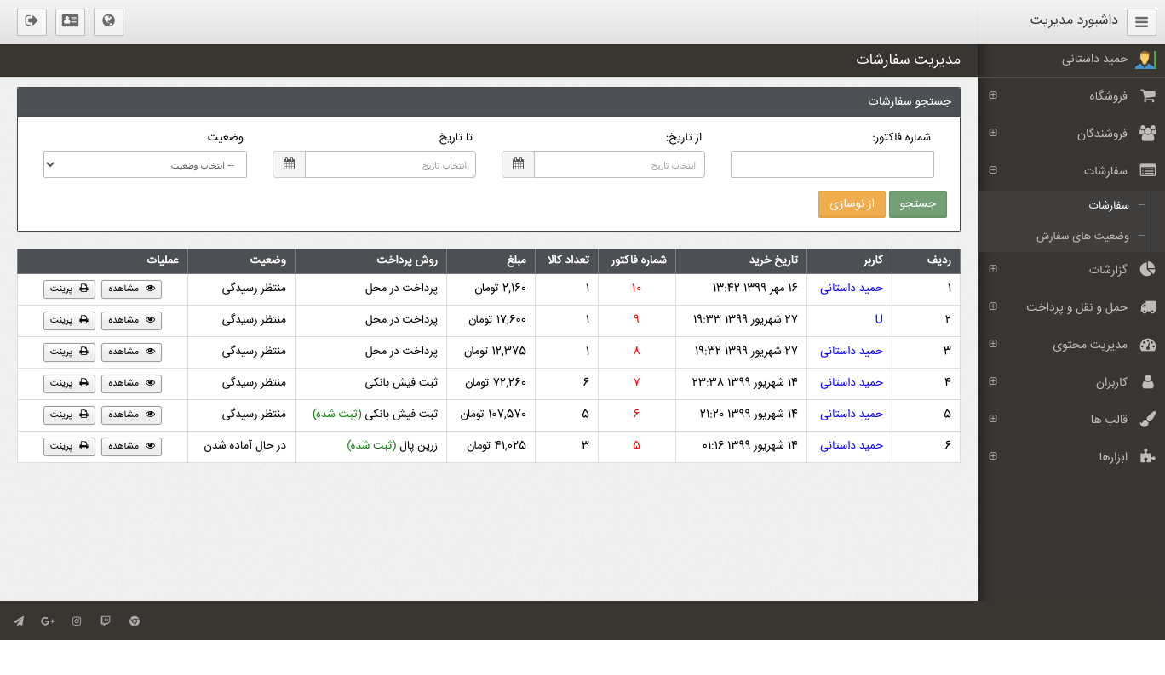Open the وضعیت status dropdown
The image size is (1165, 675).
145,164
